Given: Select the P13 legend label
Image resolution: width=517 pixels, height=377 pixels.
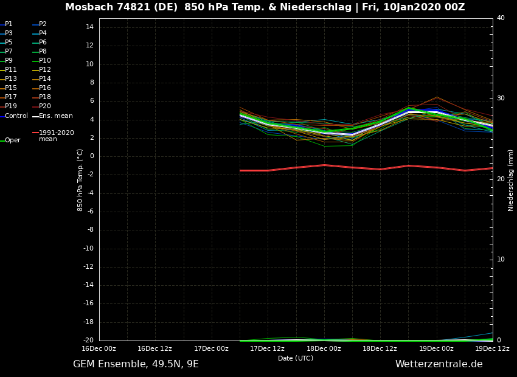Looking at the screenshot, I should (x=11, y=79).
